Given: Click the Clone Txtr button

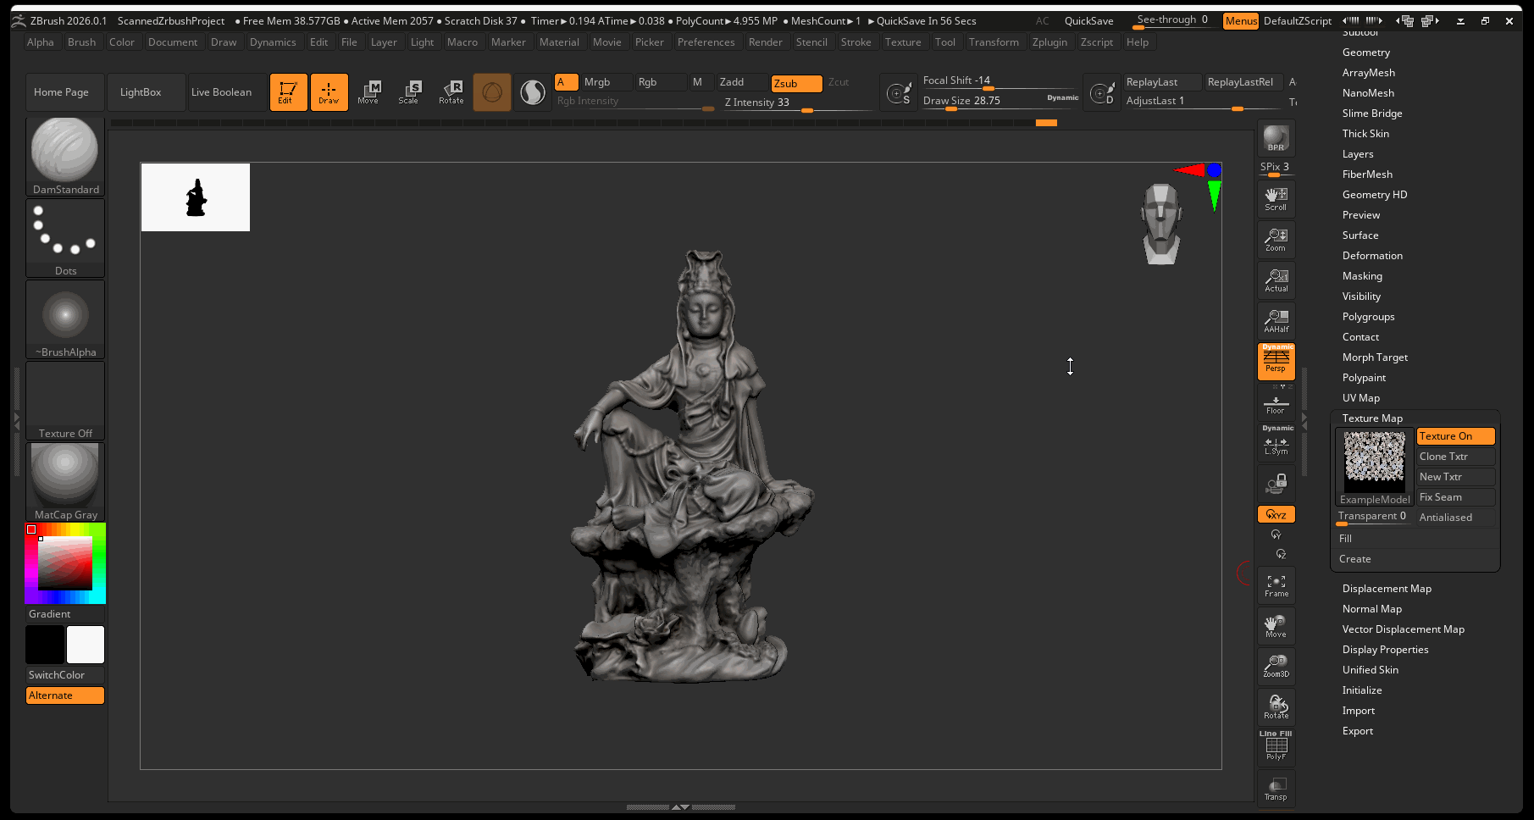Looking at the screenshot, I should click(1454, 457).
